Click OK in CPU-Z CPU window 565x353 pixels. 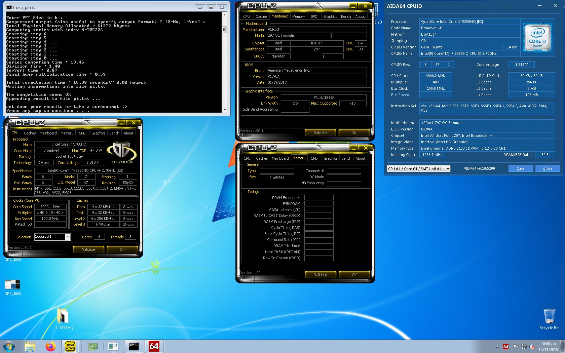[122, 249]
